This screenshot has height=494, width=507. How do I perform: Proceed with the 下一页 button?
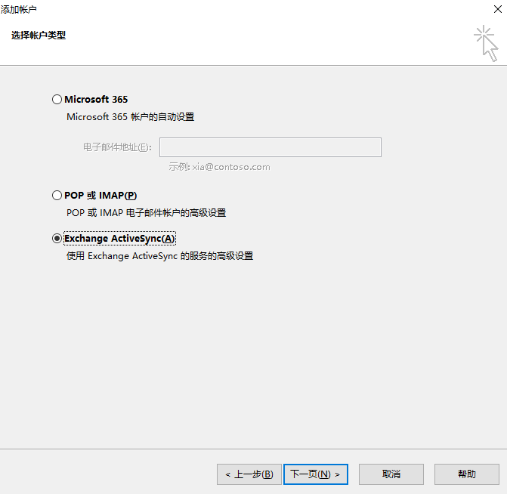315,474
